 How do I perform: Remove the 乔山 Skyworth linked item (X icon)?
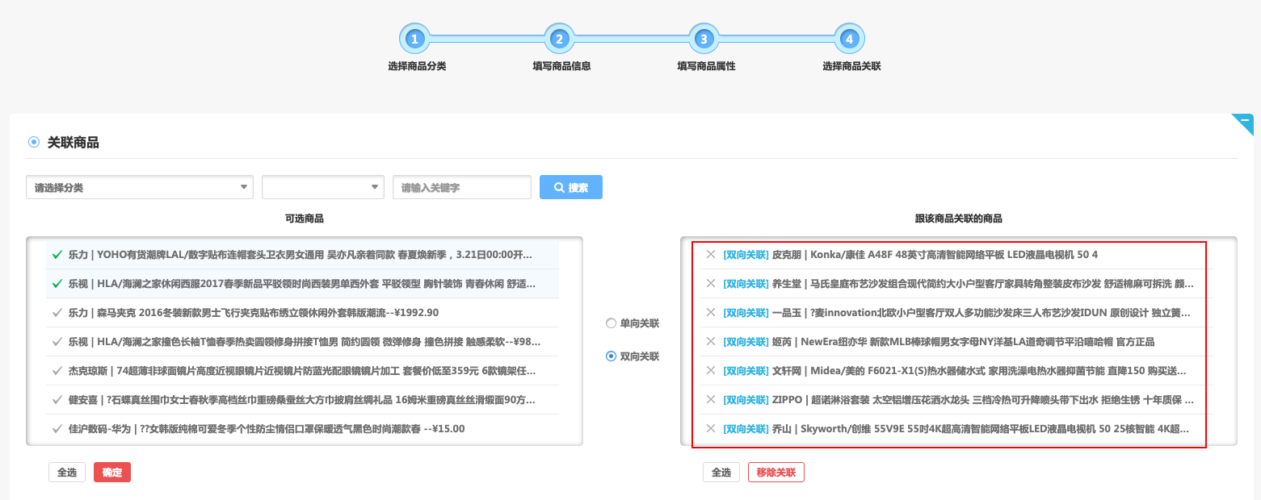point(711,428)
